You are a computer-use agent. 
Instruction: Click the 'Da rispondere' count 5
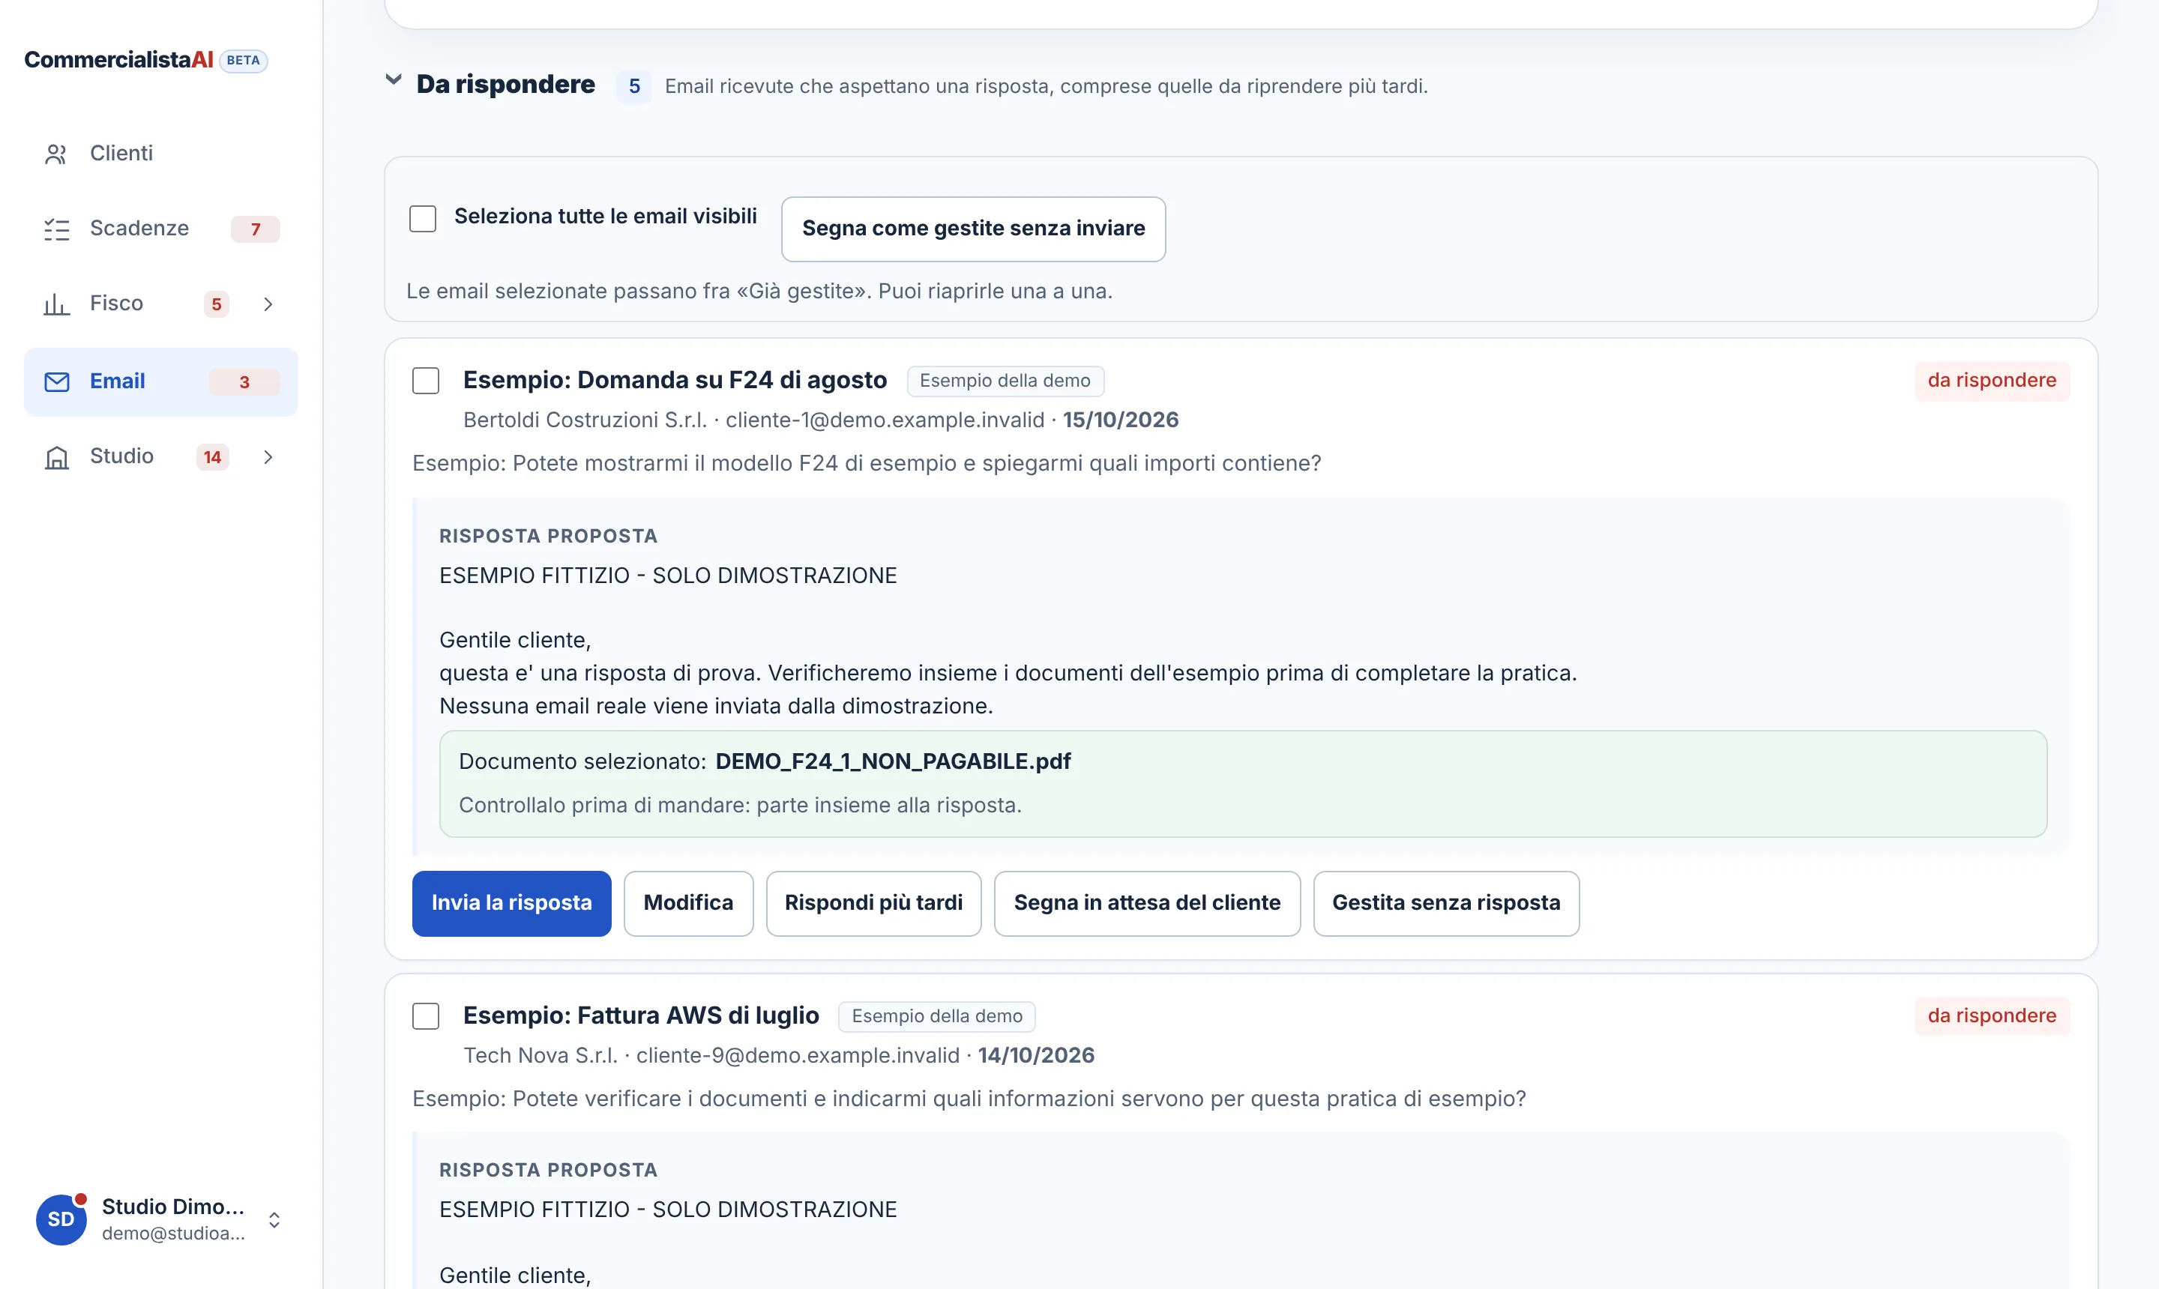point(634,86)
